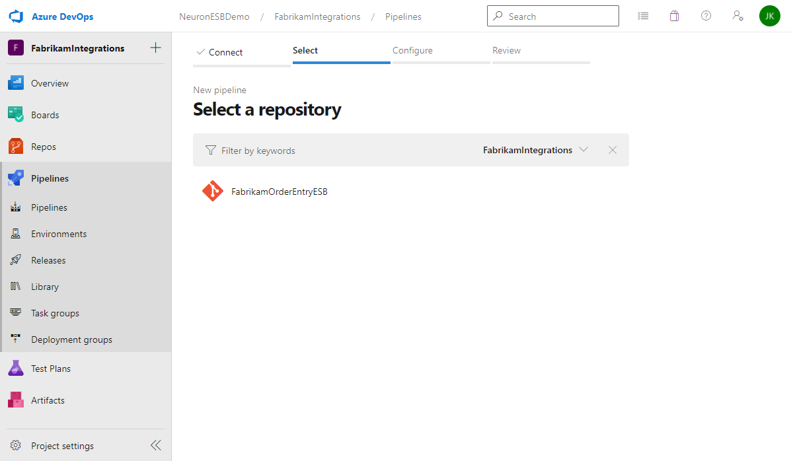Select the Configure step tab
This screenshot has width=791, height=461.
pos(441,52)
